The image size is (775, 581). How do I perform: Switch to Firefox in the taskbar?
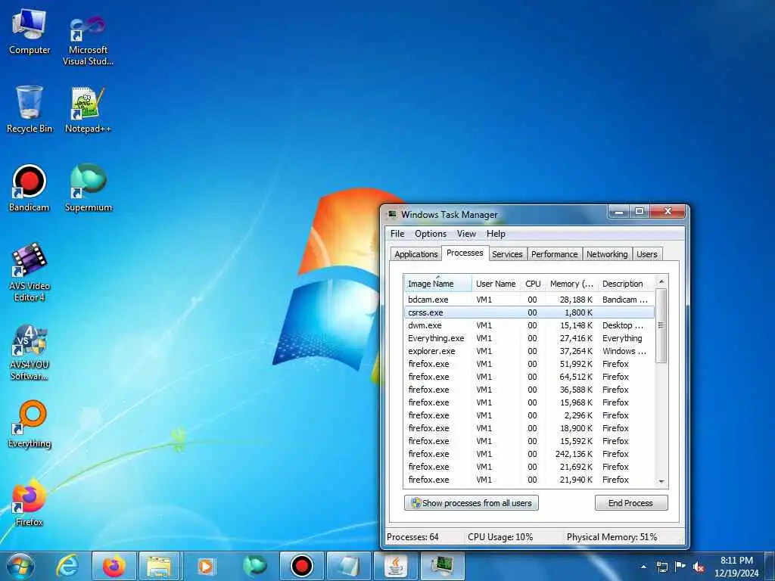tap(114, 566)
